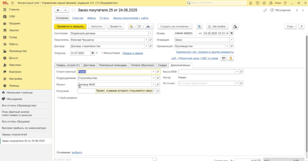Open События section link
The image size is (308, 161).
78,18
